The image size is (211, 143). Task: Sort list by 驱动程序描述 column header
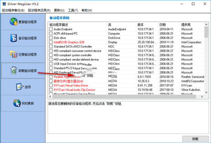[x=77, y=25]
